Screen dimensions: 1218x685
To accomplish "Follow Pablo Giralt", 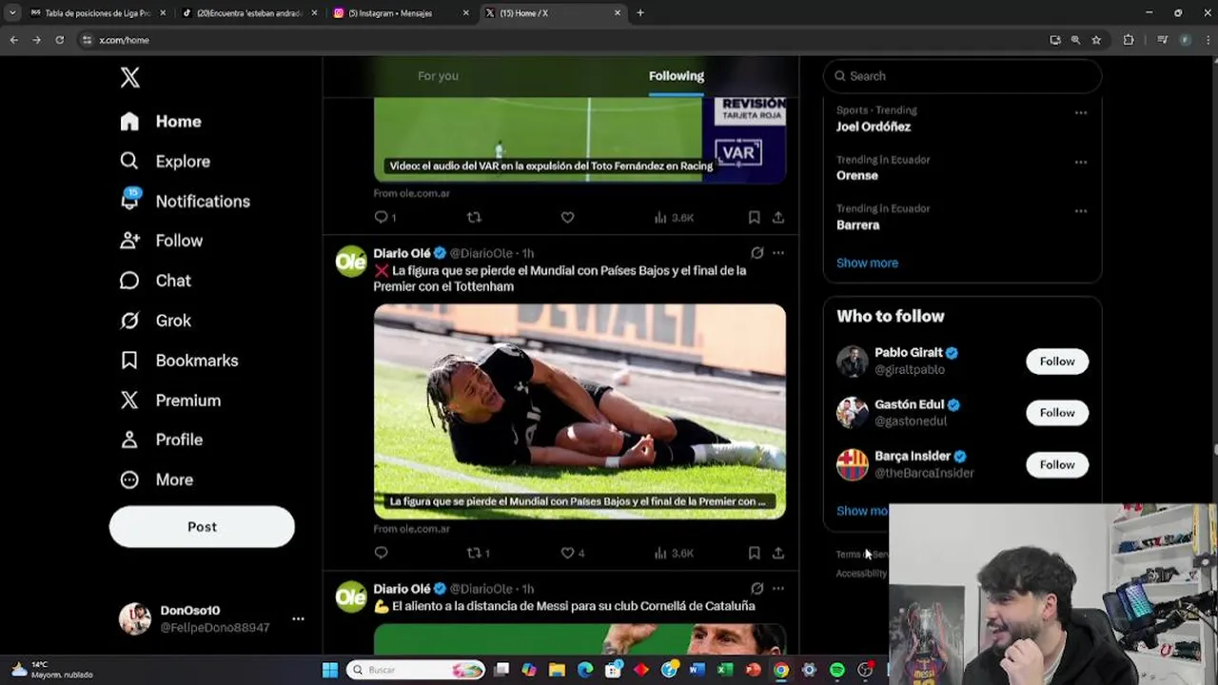I will 1057,362.
